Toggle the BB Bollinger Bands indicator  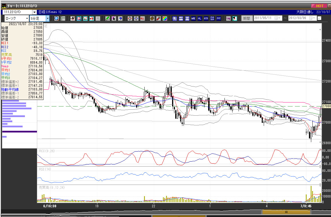click(187, 19)
